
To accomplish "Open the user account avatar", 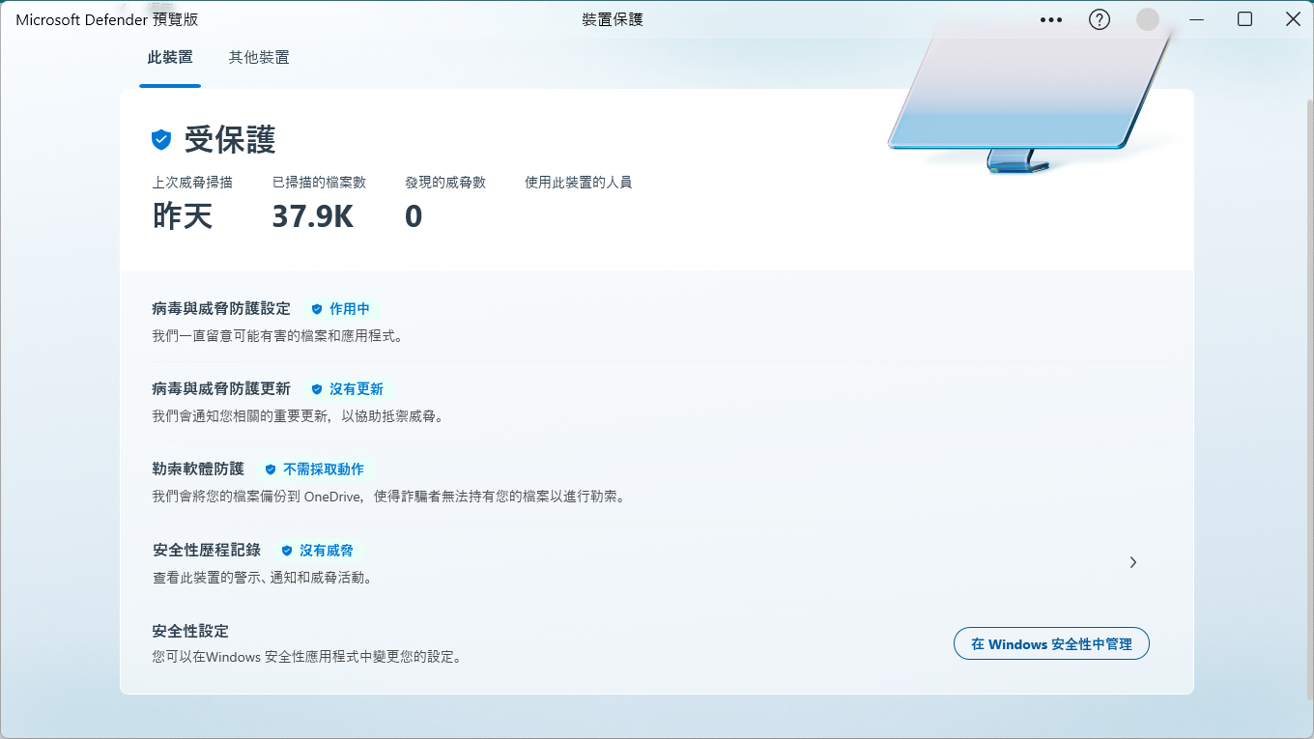I will [x=1148, y=19].
